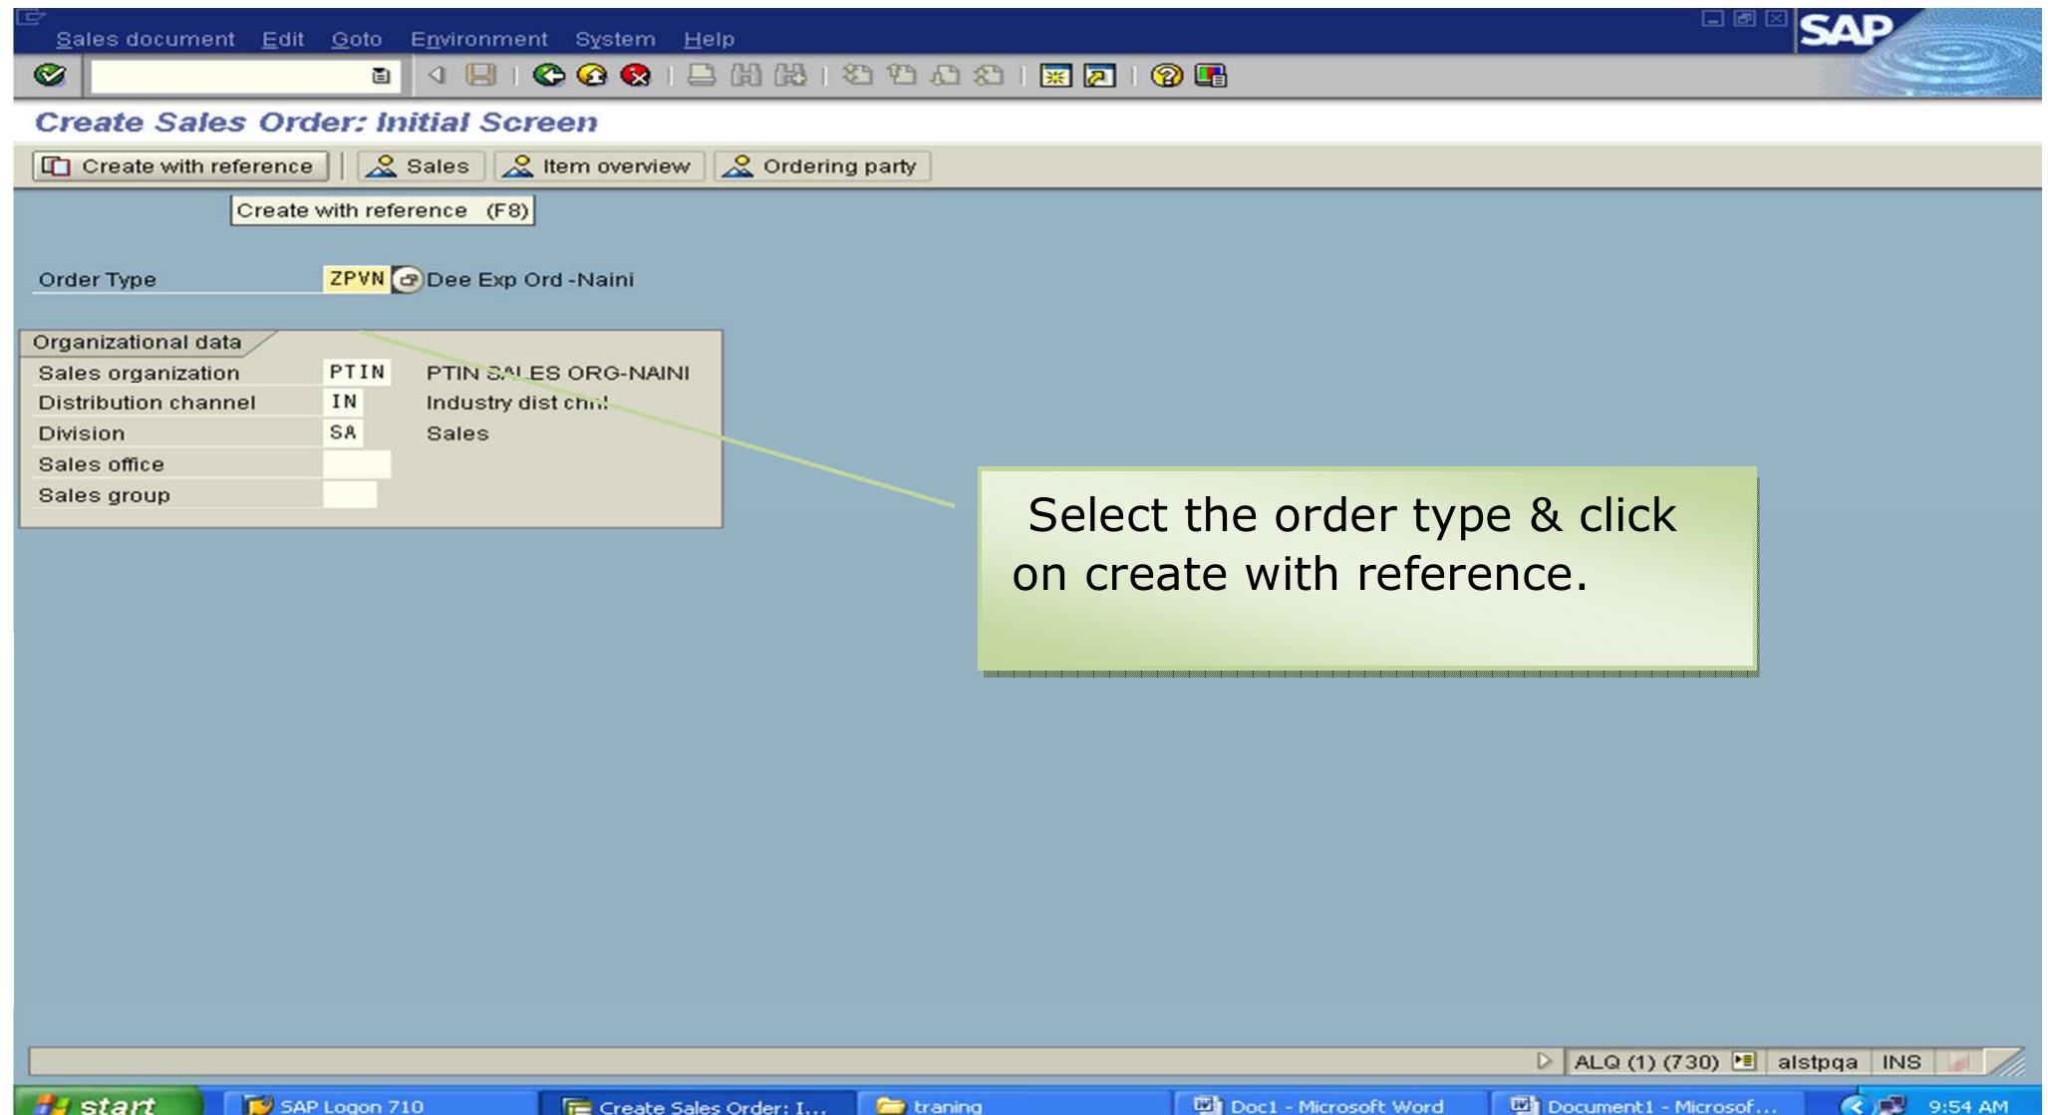This screenshot has width=2048, height=1115.
Task: Click the Sales button
Action: (x=421, y=166)
